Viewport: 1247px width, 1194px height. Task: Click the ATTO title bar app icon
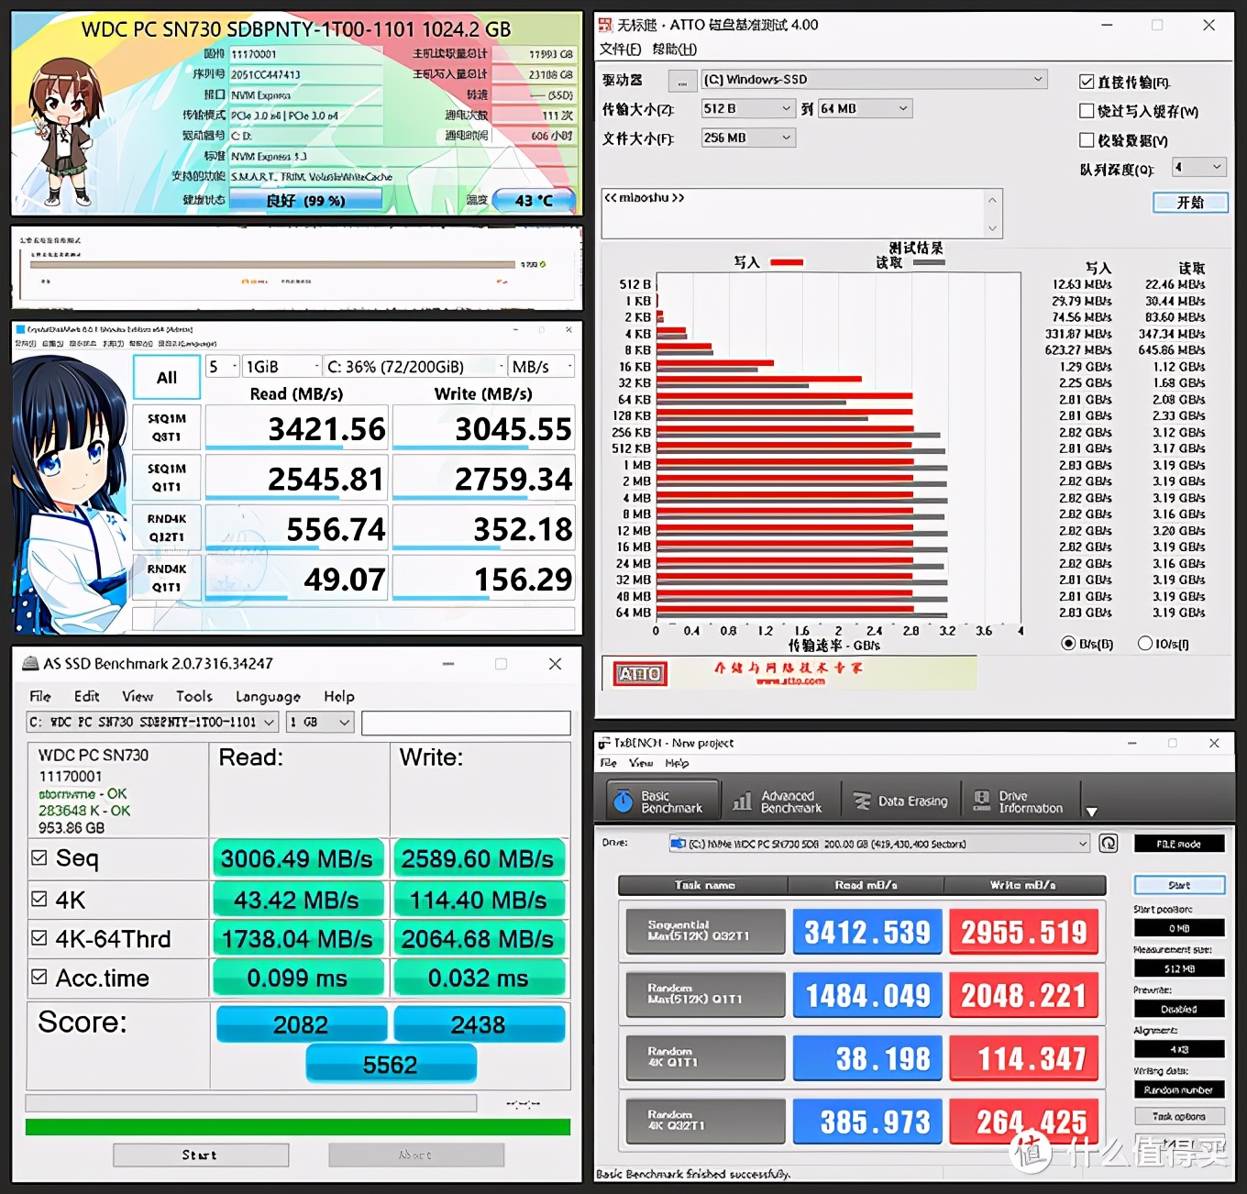coord(605,25)
